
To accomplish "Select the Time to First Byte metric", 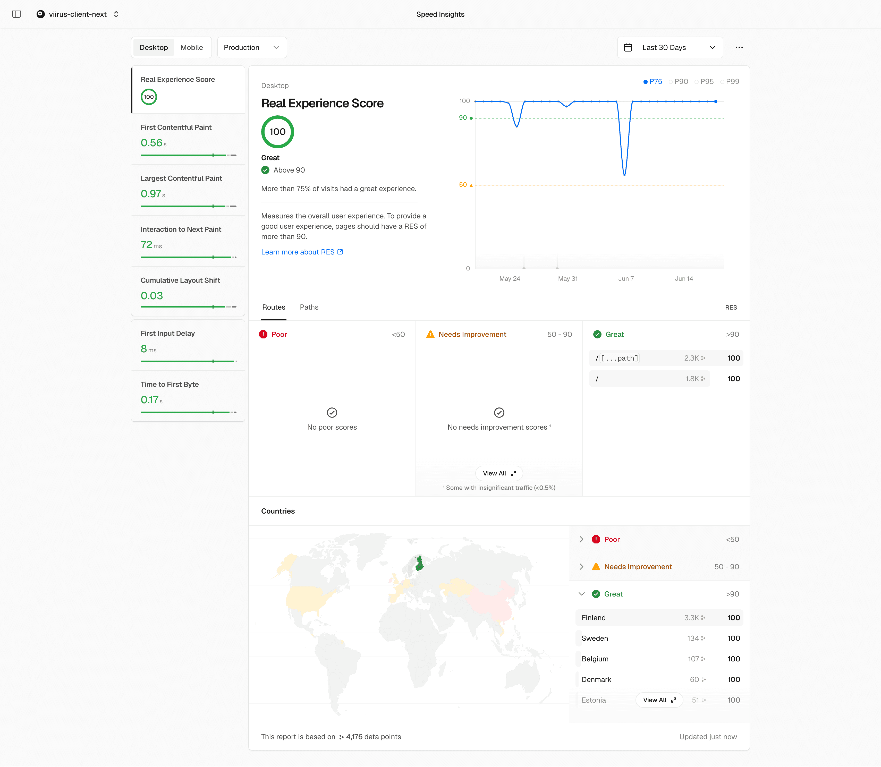I will [x=188, y=396].
